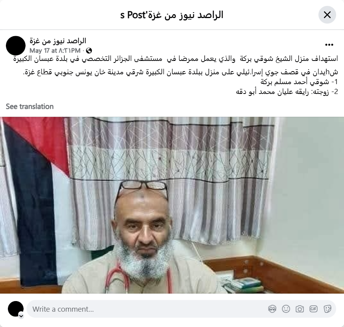The image size is (344, 327).
Task: Open the page name الراصد نيوز من غزة
Action: click(58, 41)
